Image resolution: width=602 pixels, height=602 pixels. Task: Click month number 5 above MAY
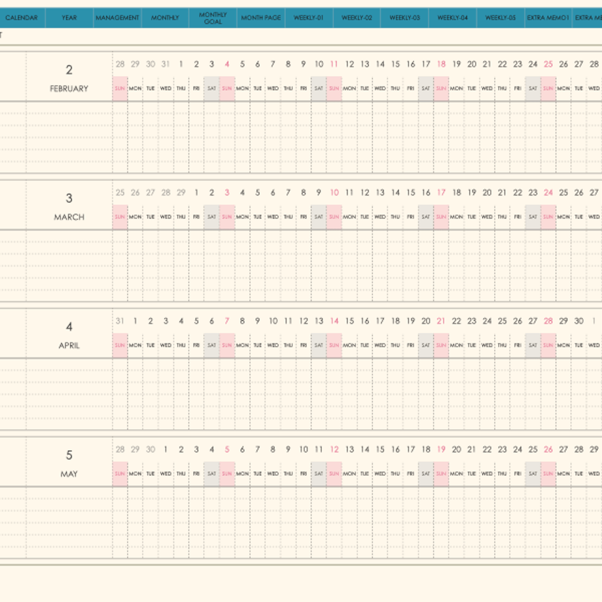click(69, 455)
